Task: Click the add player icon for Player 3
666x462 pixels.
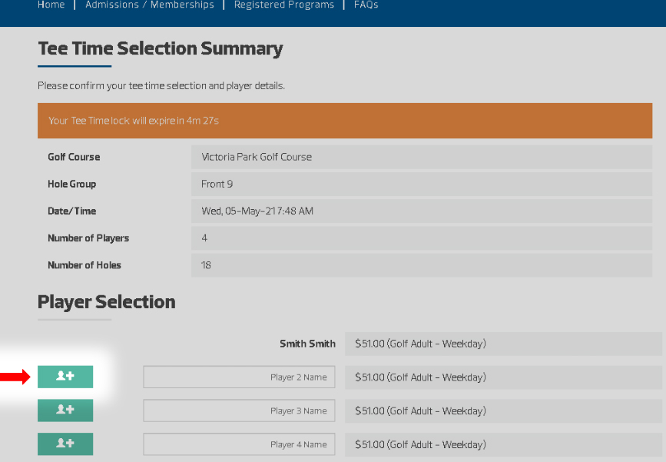Action: tap(65, 410)
